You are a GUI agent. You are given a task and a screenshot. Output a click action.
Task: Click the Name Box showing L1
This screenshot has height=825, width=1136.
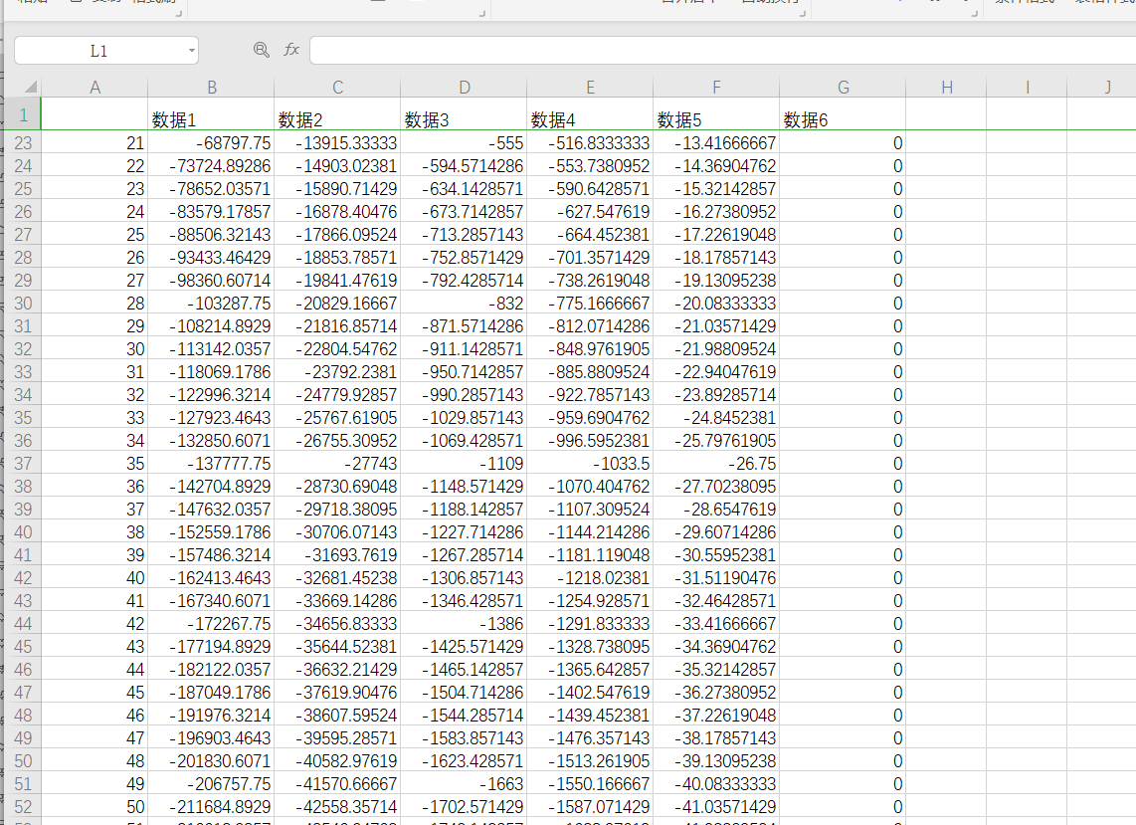coord(98,51)
